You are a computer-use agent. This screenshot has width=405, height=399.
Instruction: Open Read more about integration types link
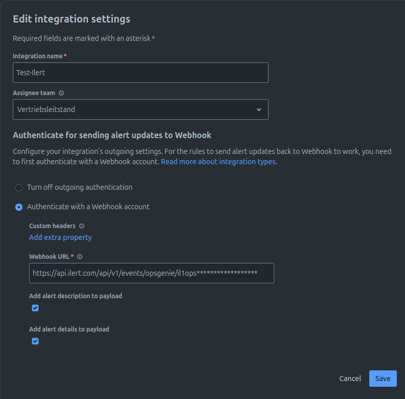point(218,162)
